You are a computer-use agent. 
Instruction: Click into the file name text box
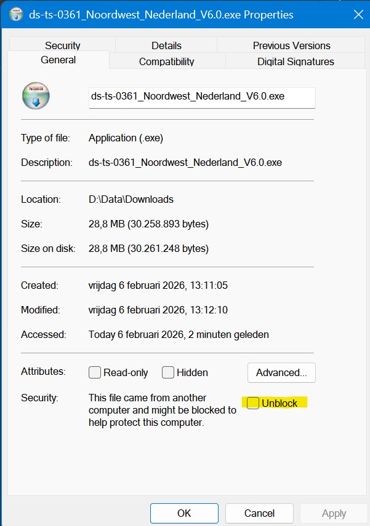201,96
